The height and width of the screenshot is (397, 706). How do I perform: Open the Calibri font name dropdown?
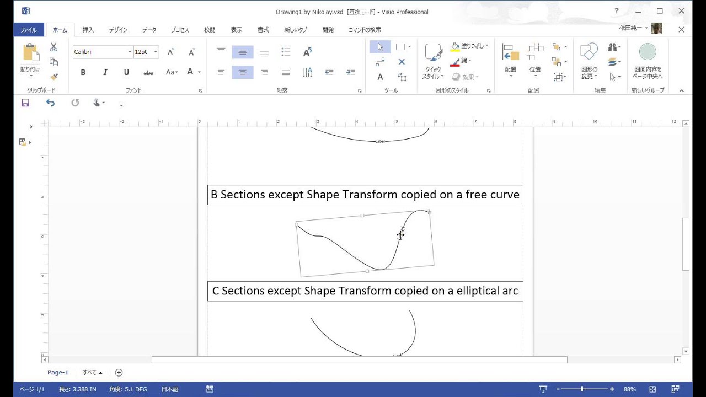click(130, 52)
